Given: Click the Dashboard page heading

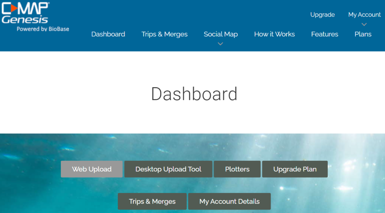Looking at the screenshot, I should point(194,94).
